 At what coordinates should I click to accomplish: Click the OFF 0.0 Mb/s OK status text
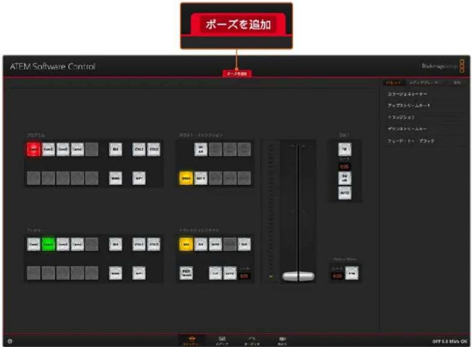[x=450, y=341]
